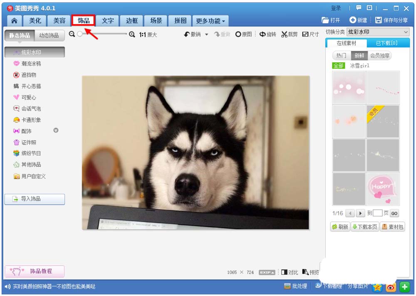Pick the 会员 ribbon sparkle thumbnail
Image resolution: width=416 pixels, height=296 pixels.
click(x=383, y=122)
